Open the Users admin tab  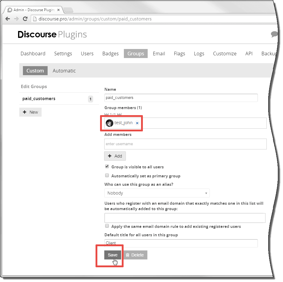(87, 54)
